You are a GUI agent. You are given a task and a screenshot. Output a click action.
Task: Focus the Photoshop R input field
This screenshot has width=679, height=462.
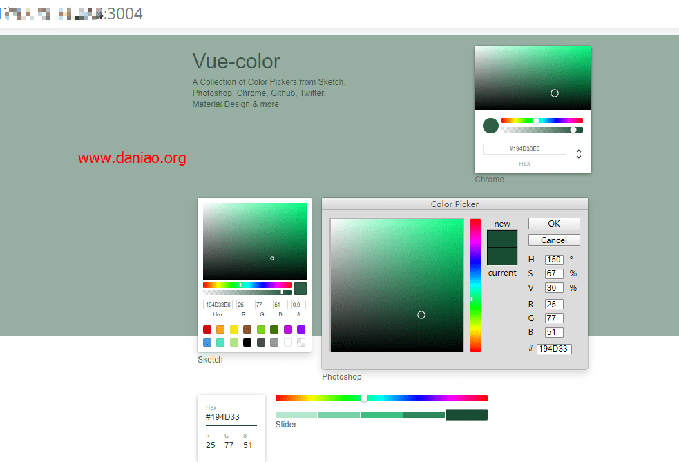click(554, 305)
